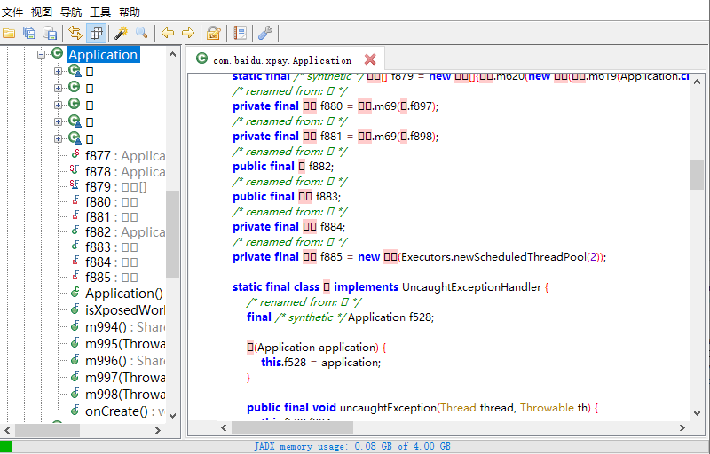The height and width of the screenshot is (454, 710).
Task: Click UncaughtExceptionHandler in the class declaration
Action: pos(471,287)
